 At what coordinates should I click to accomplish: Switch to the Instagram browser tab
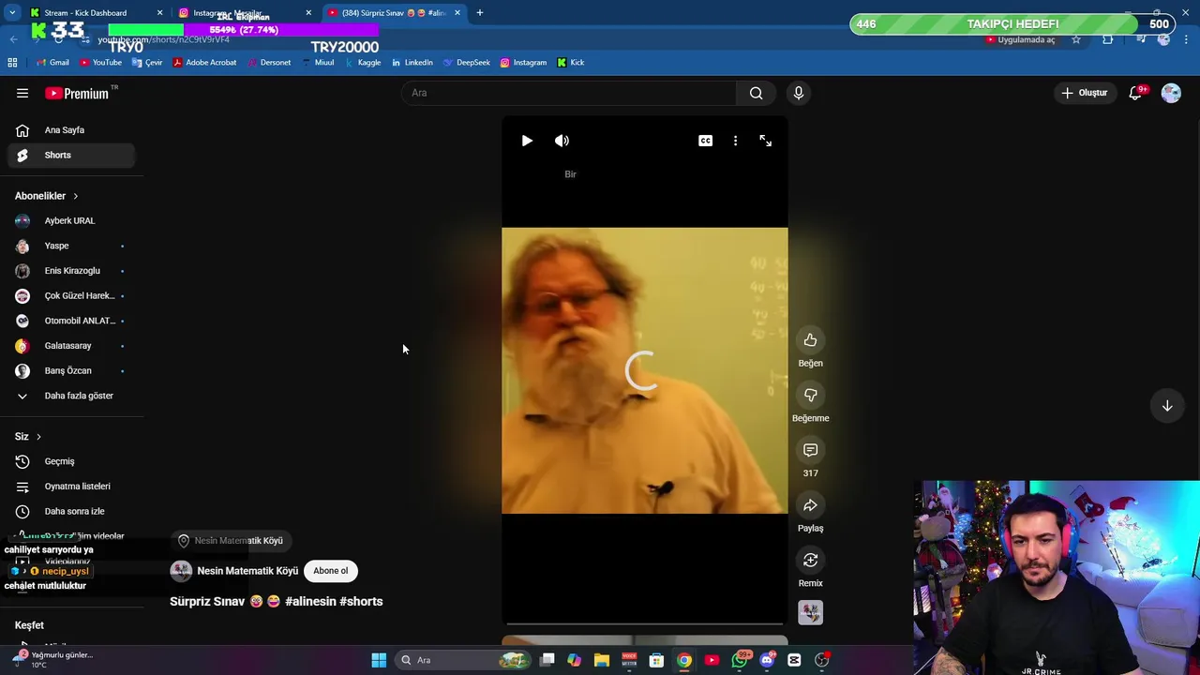pos(244,13)
